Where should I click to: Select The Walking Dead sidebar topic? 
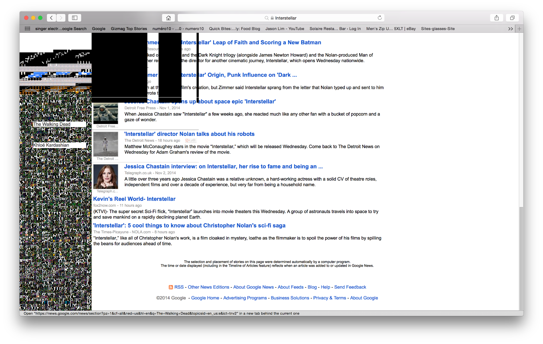pyautogui.click(x=52, y=124)
